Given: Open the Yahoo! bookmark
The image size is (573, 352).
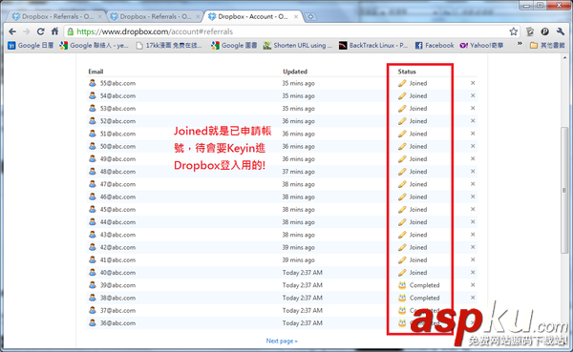Looking at the screenshot, I should (481, 45).
